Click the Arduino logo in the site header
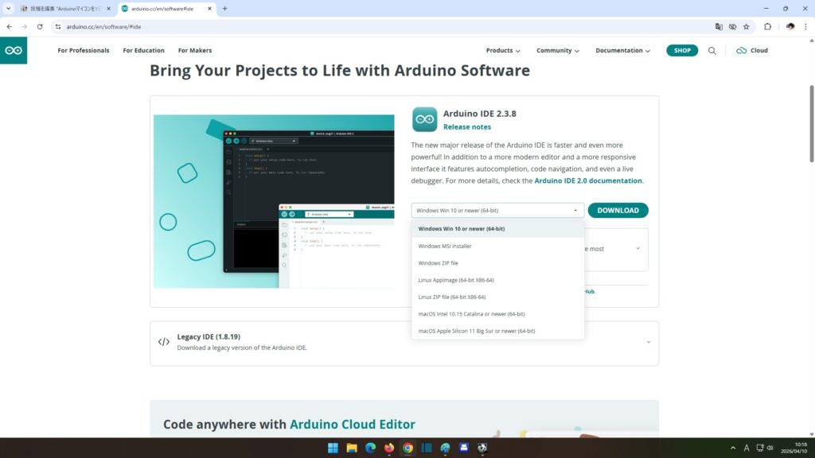The image size is (815, 458). coord(14,50)
